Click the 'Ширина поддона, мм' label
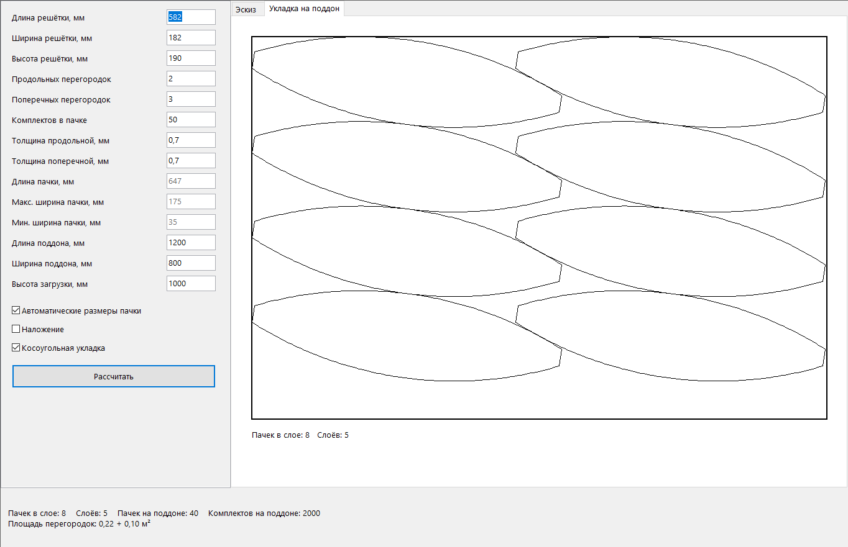Screen dimensions: 848x547 point(52,264)
